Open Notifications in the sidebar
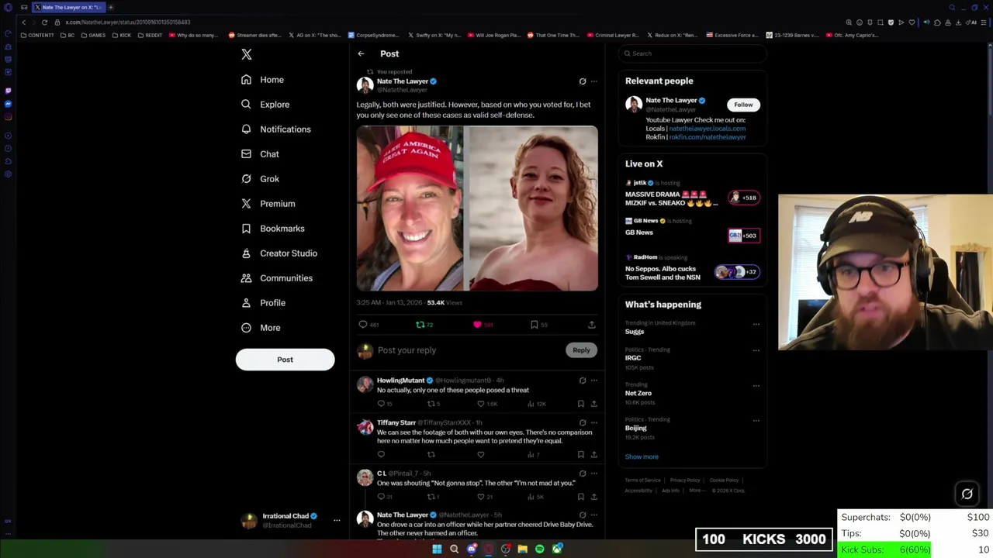The image size is (993, 558). click(x=276, y=129)
